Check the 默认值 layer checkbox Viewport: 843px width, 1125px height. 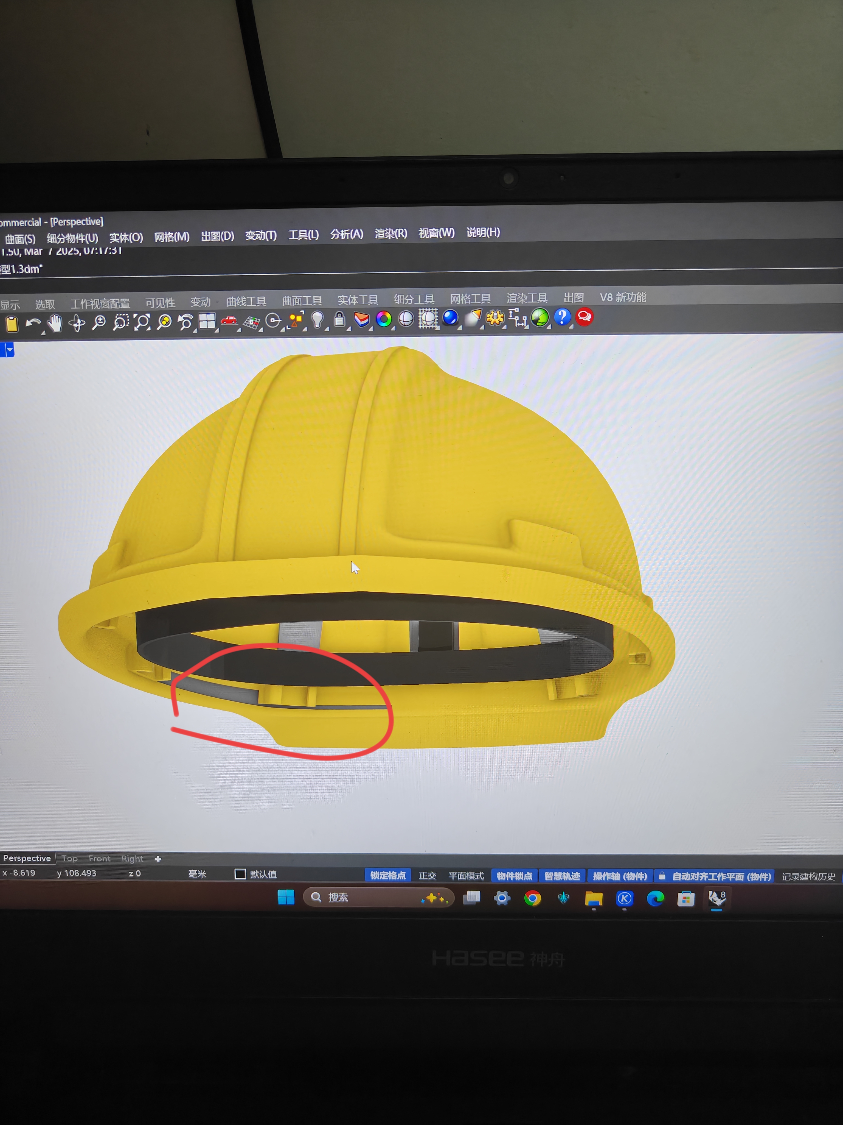click(240, 874)
